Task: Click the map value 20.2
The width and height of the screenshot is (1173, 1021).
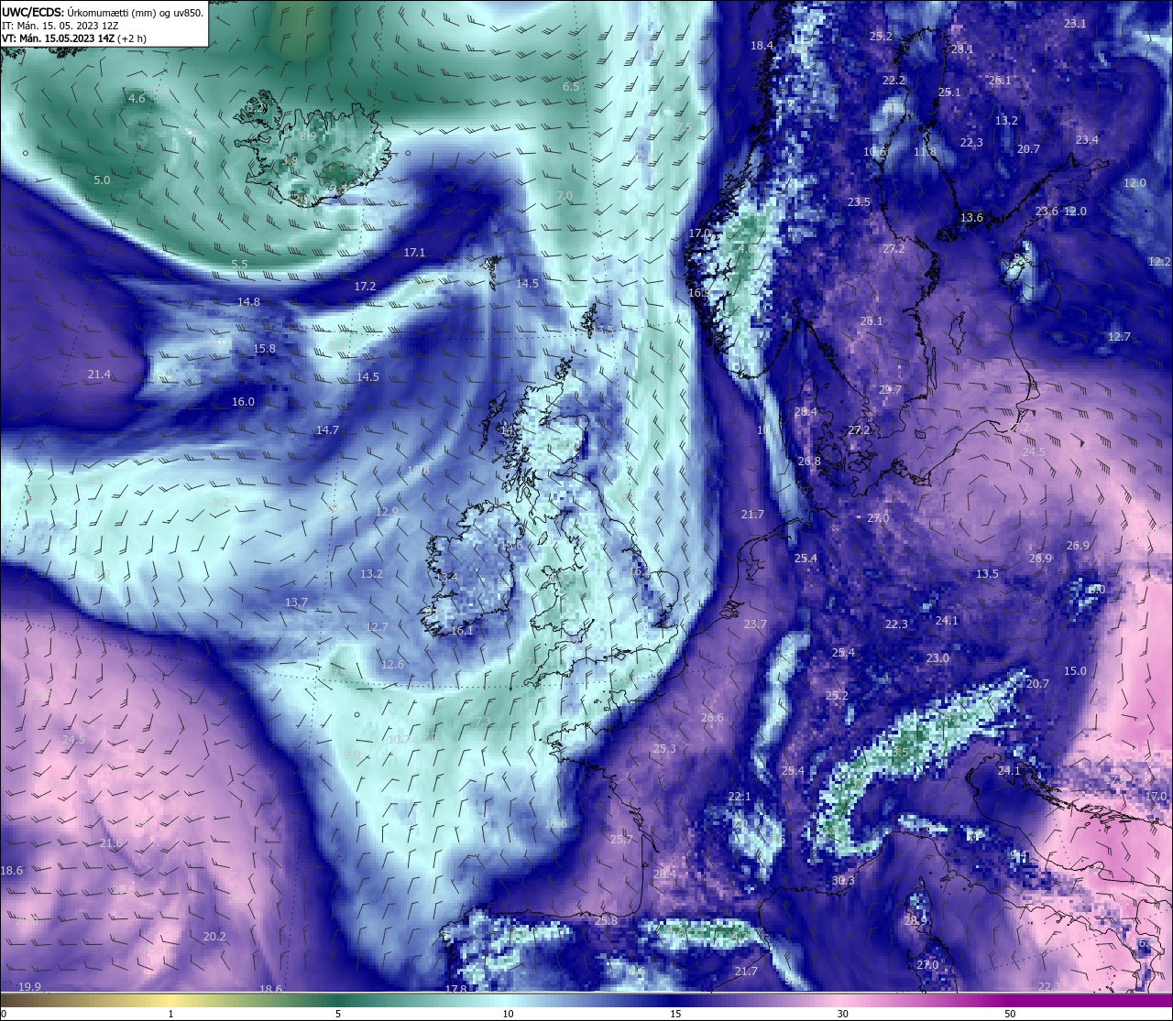Action: (x=214, y=937)
